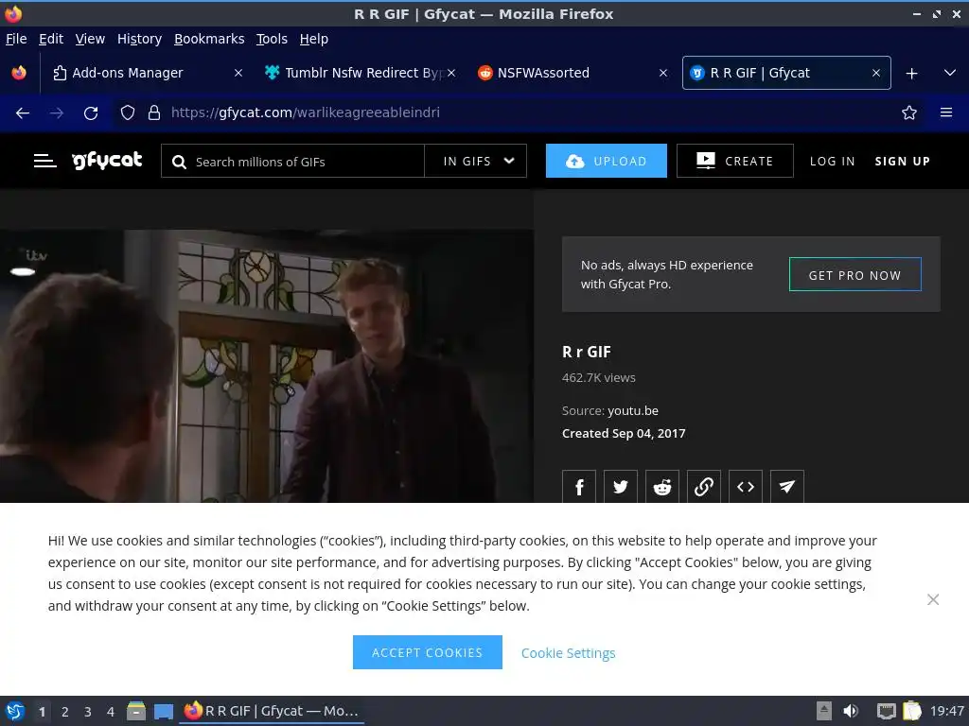969x726 pixels.
Task: Get the embed code
Action: [x=746, y=487]
